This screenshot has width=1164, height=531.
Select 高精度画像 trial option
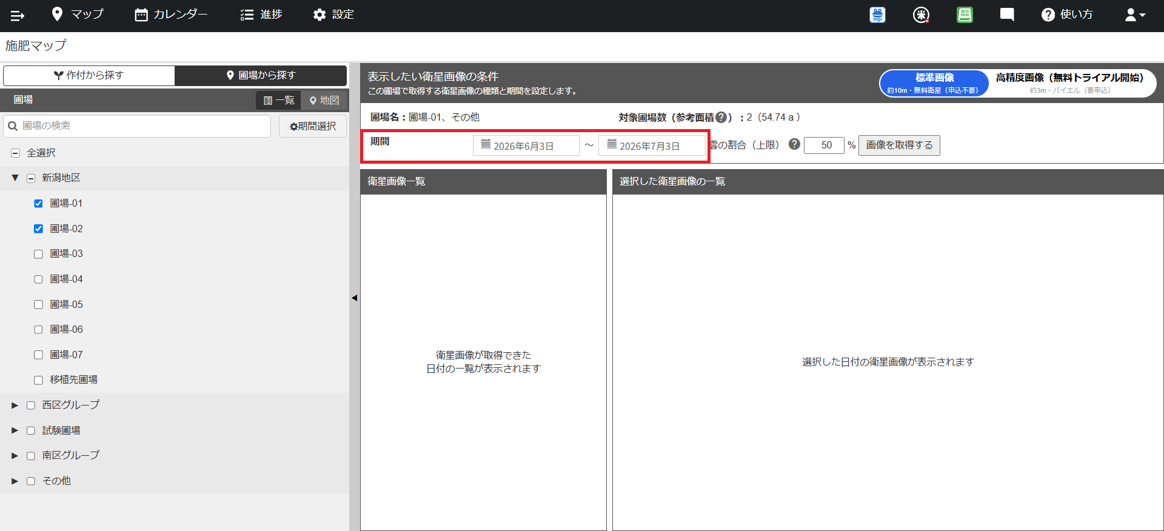[1069, 83]
